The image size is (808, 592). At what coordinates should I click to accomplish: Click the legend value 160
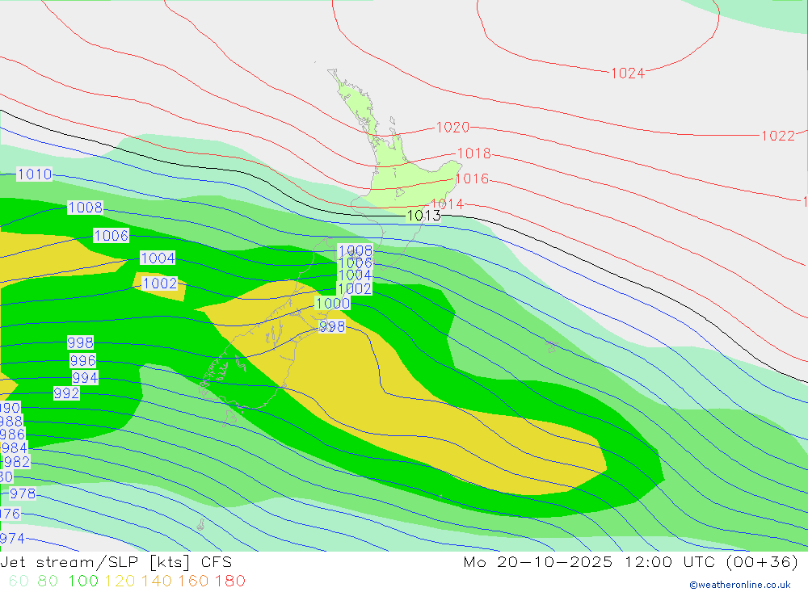(x=193, y=582)
